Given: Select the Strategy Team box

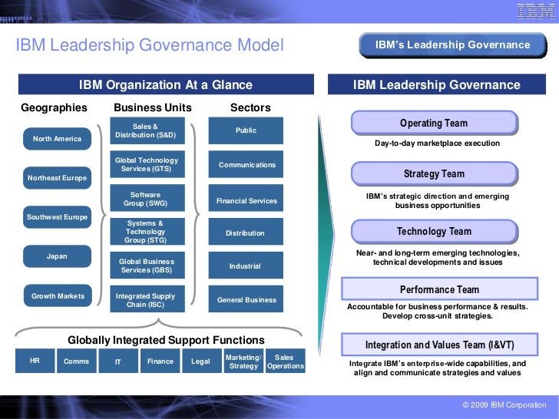Looking at the screenshot, I should (x=435, y=174).
